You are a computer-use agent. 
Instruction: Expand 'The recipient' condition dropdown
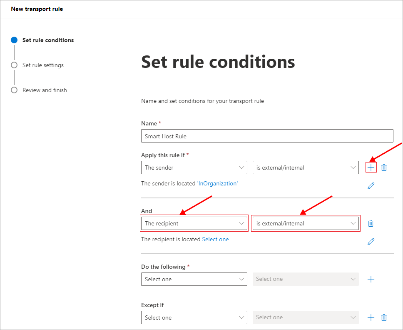(194, 223)
